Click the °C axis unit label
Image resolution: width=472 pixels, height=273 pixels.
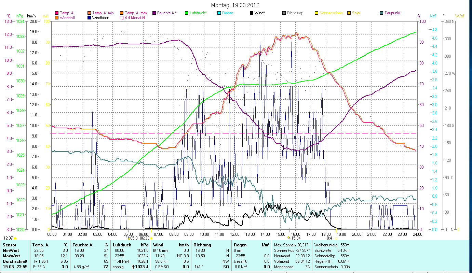tap(9, 16)
